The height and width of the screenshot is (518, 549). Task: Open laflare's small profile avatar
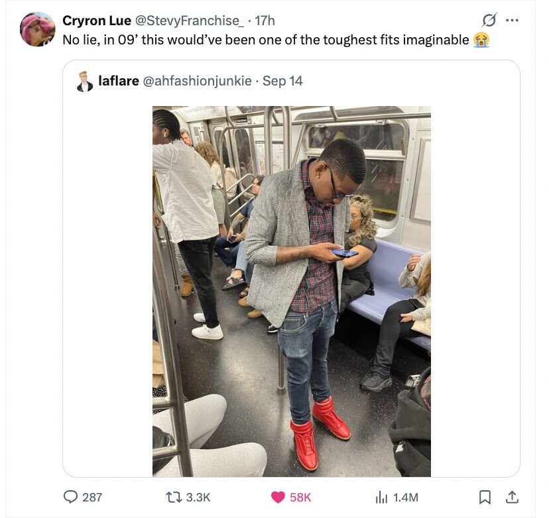coord(85,81)
